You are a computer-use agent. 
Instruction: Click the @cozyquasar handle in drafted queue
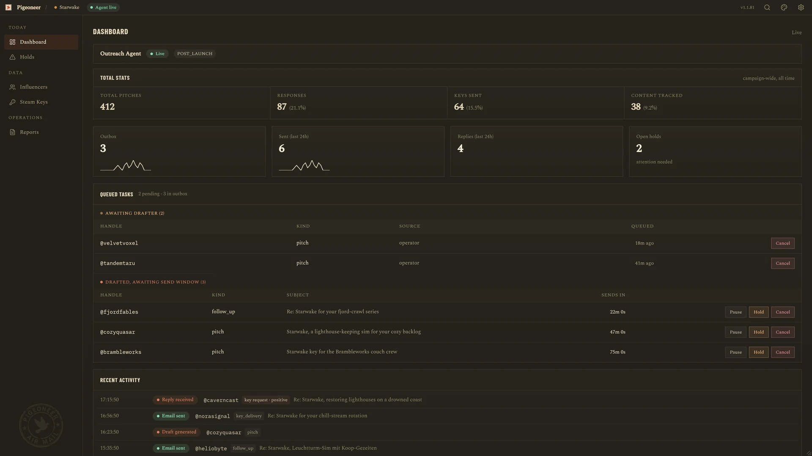tap(118, 332)
